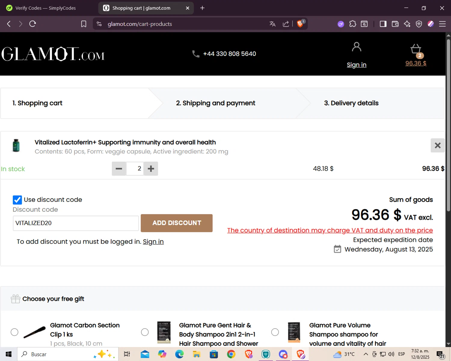Click the phone number +44 330 808 5640
The width and height of the screenshot is (451, 361).
click(229, 54)
